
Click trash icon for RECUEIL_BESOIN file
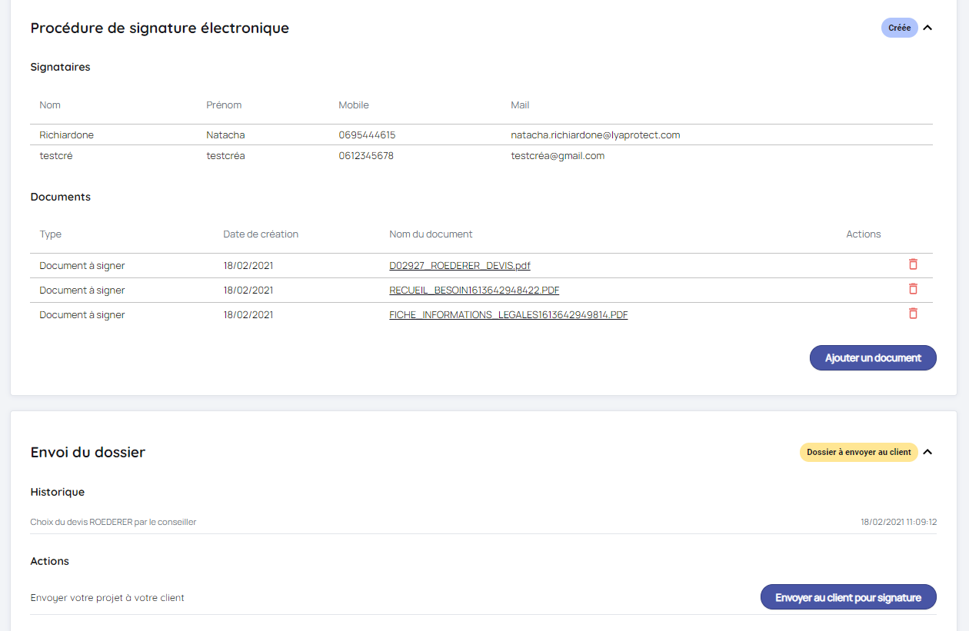coord(913,289)
